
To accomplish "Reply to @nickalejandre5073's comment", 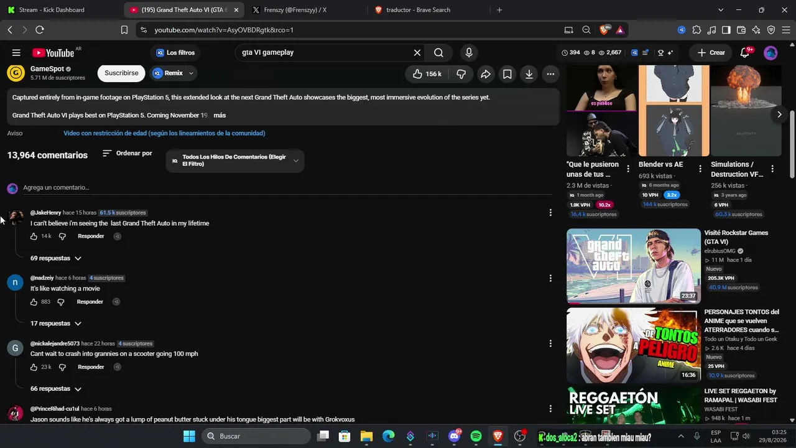I will click(91, 367).
